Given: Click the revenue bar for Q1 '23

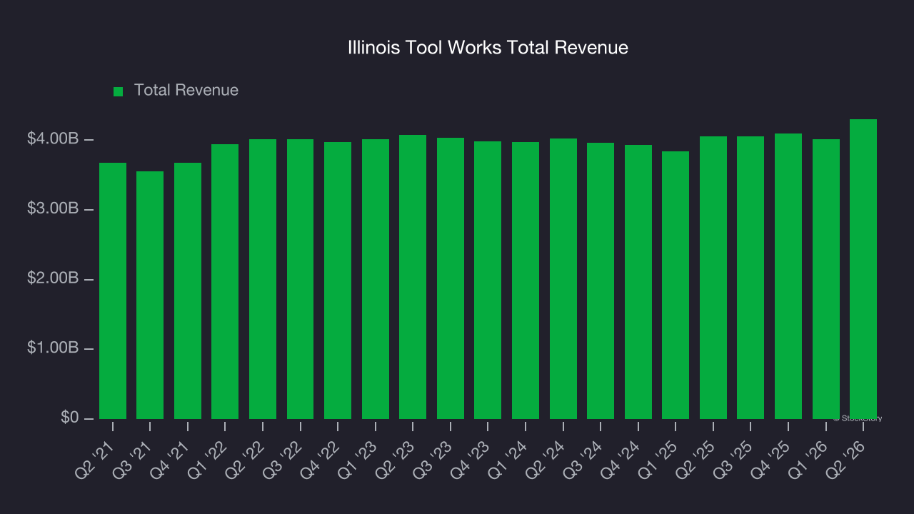Looking at the screenshot, I should [376, 279].
